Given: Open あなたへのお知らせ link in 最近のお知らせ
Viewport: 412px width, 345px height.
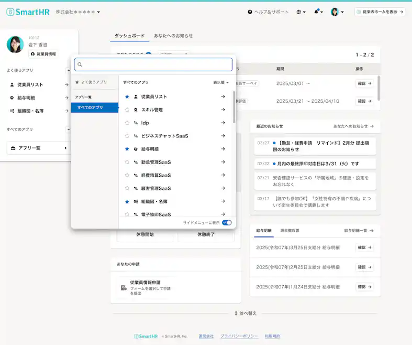Looking at the screenshot, I should tap(353, 126).
